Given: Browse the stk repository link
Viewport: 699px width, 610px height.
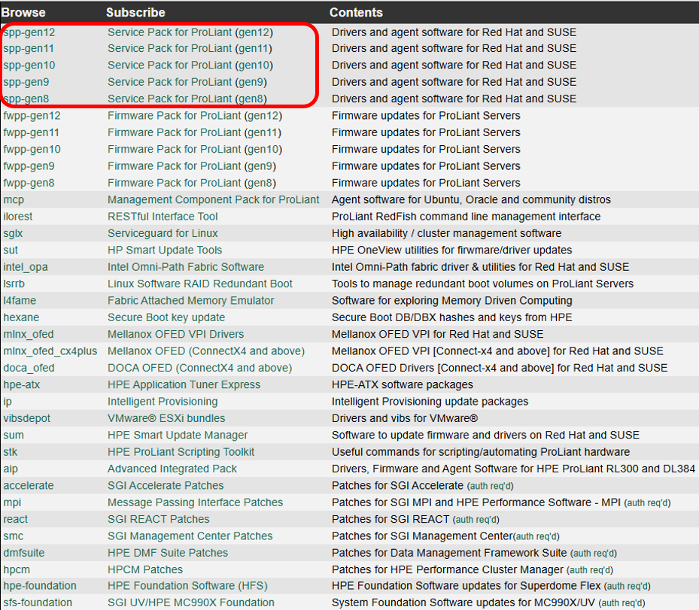Looking at the screenshot, I should [11, 452].
